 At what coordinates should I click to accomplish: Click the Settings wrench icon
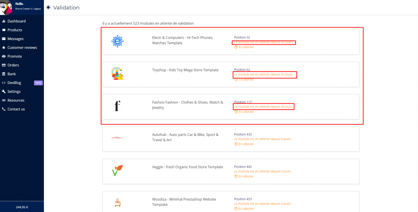[4, 92]
